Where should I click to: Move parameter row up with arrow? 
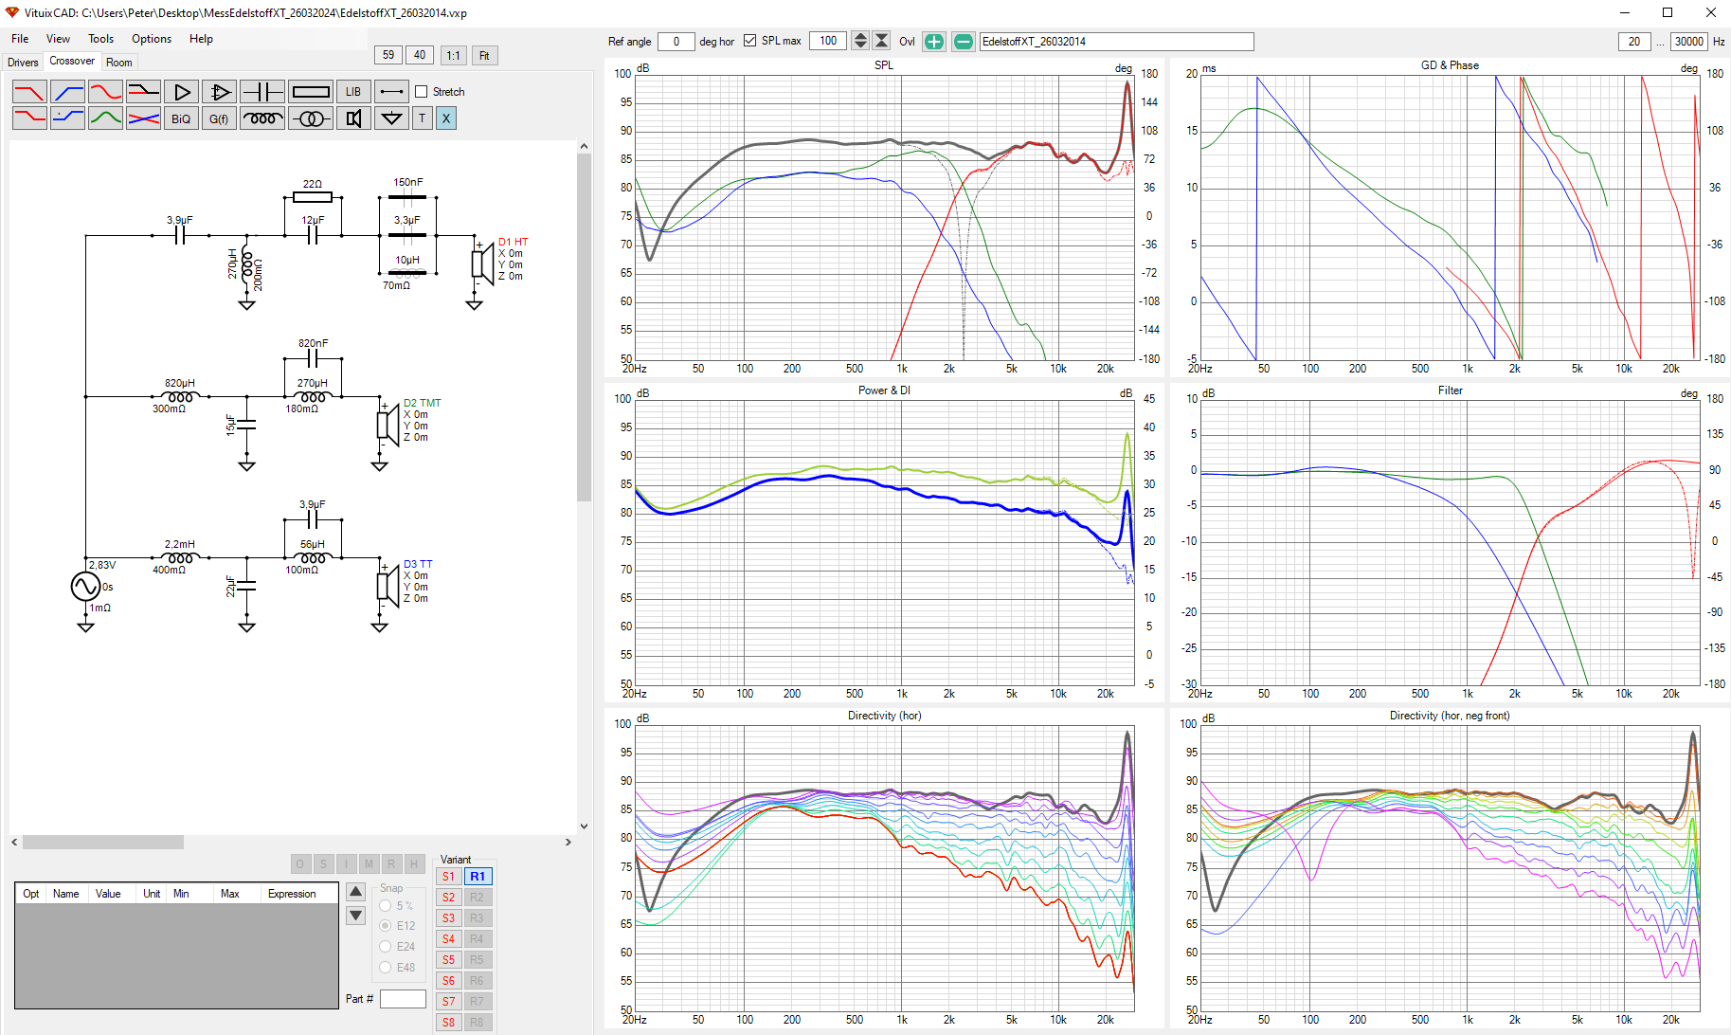356,892
